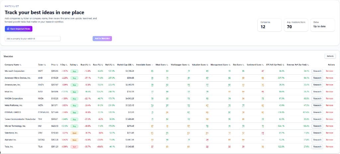Click the Price column sort arrows
The width and height of the screenshot is (340, 154).
click(57, 65)
